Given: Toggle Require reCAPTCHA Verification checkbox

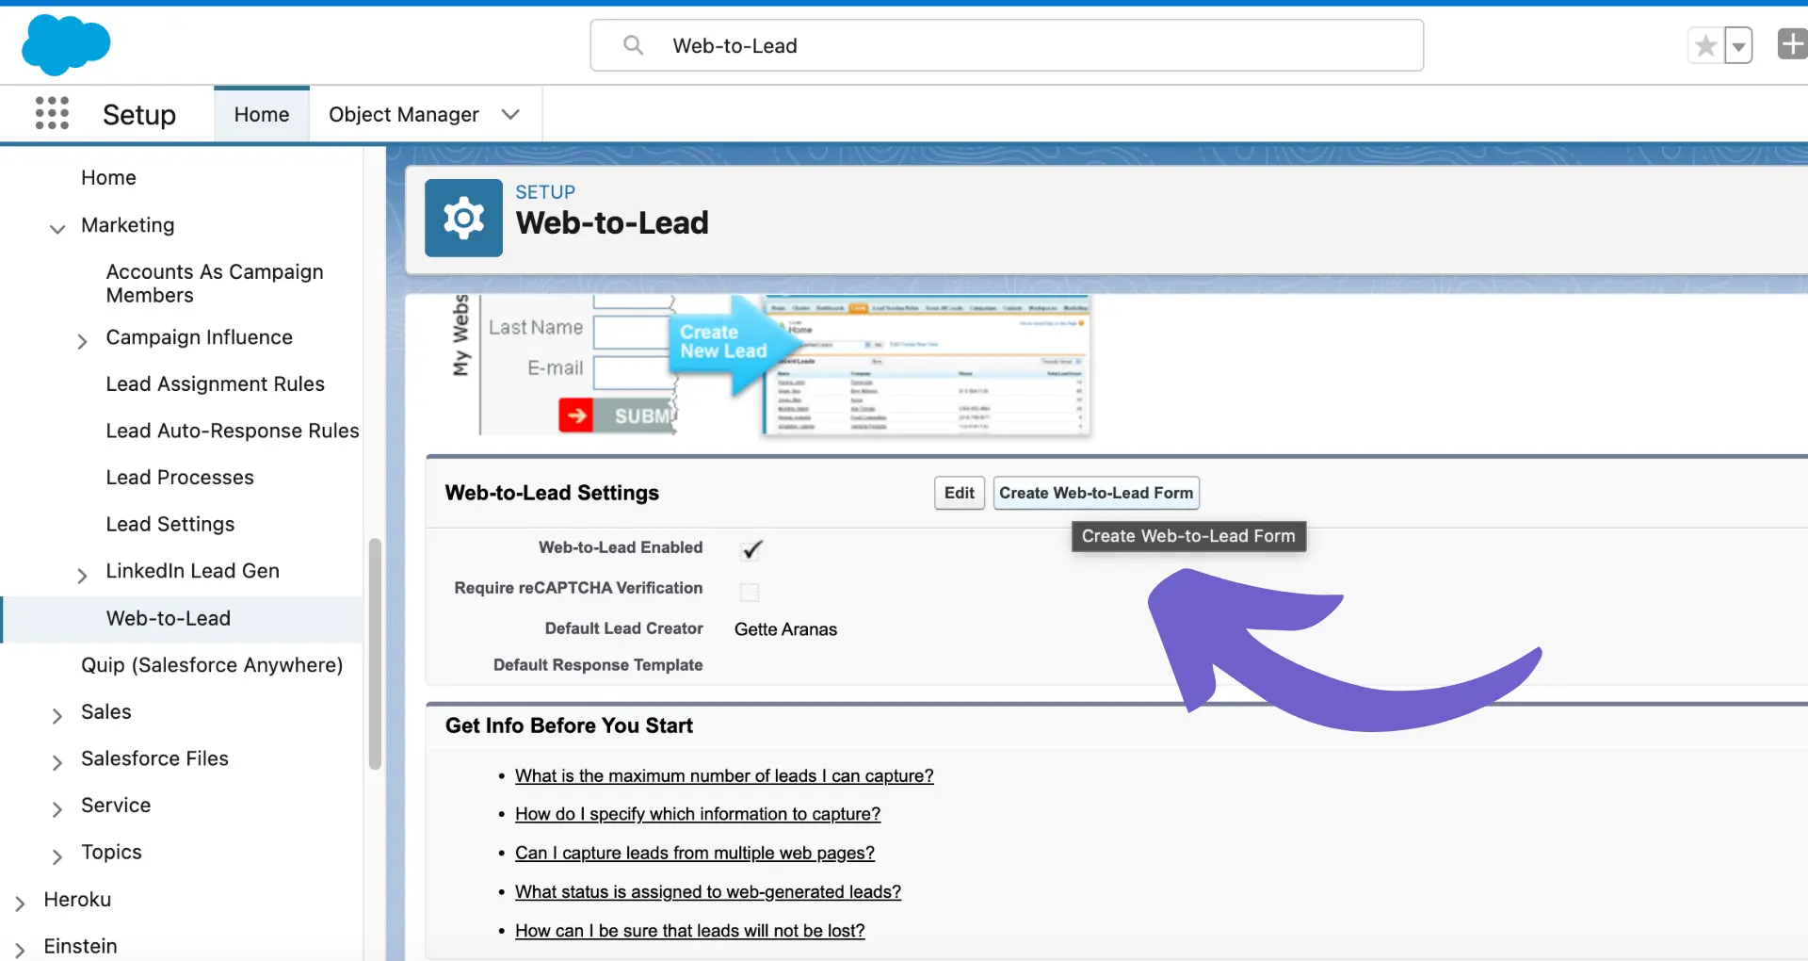Looking at the screenshot, I should [750, 592].
